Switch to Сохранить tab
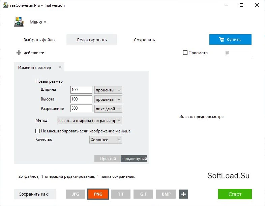The height and width of the screenshot is (206, 265). (144, 40)
